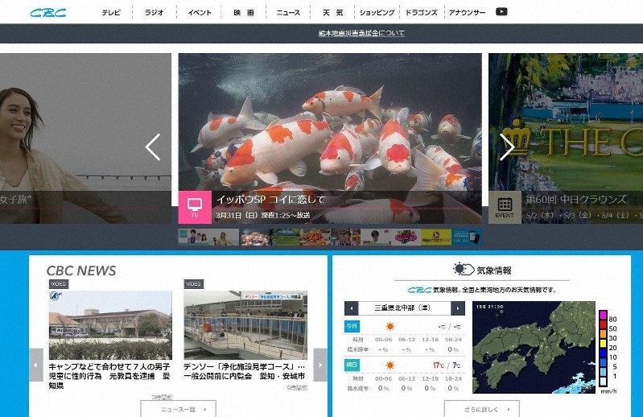Select the blue smartphone thumbnail in the strip
The width and height of the screenshot is (643, 417).
click(x=467, y=237)
